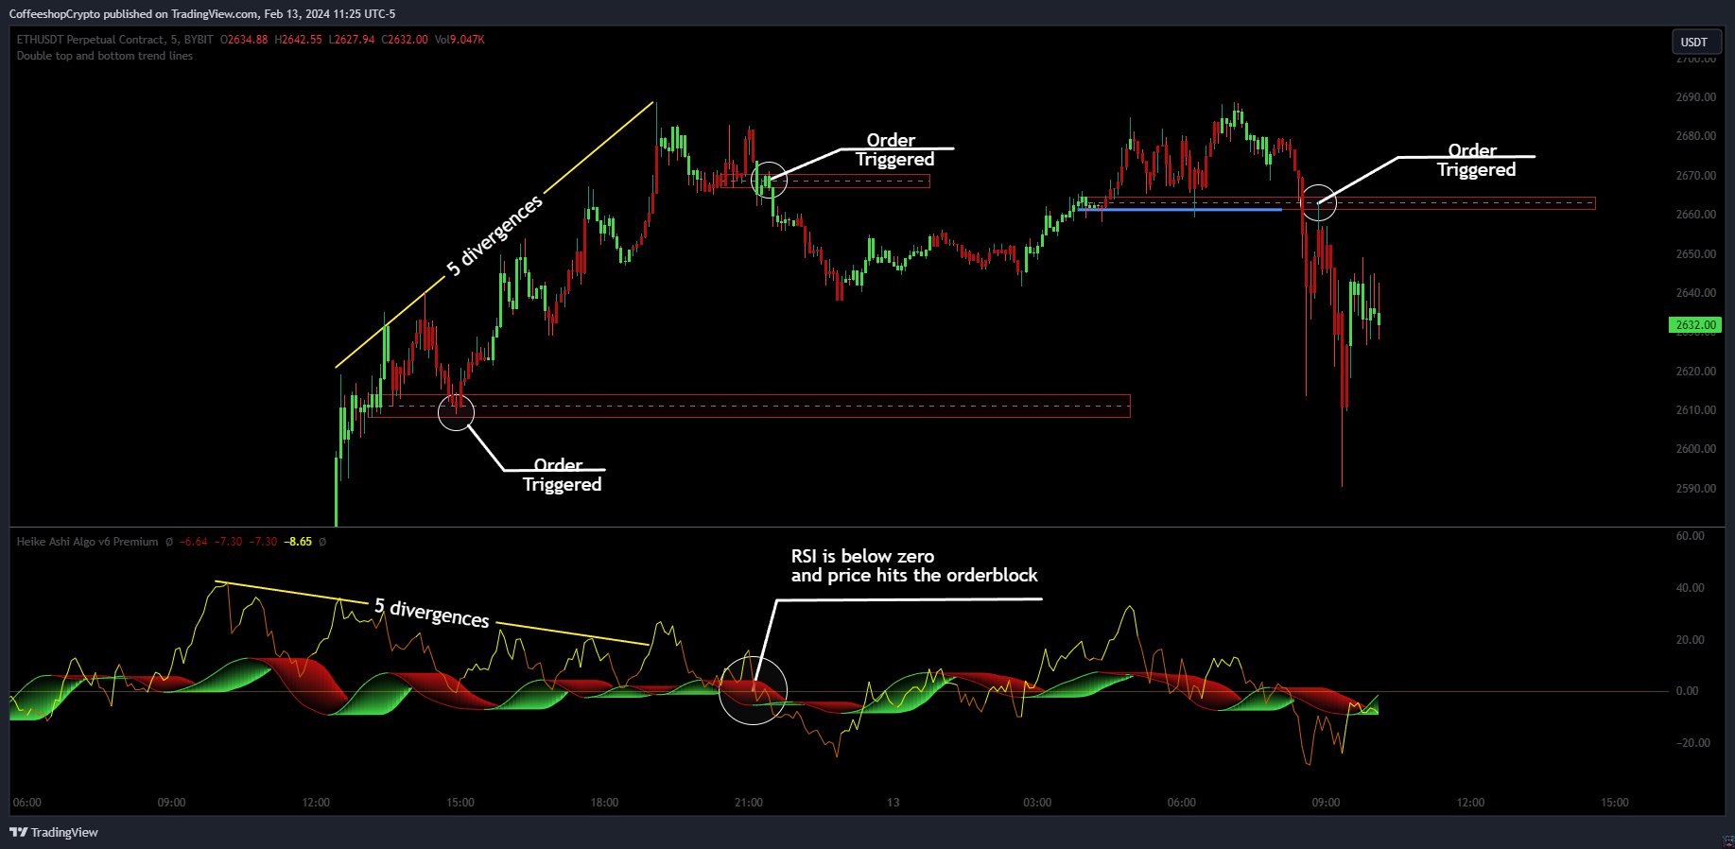The height and width of the screenshot is (849, 1735).
Task: Click the empty-set symbol after Heike Ashi Algo title
Action: pos(169,542)
